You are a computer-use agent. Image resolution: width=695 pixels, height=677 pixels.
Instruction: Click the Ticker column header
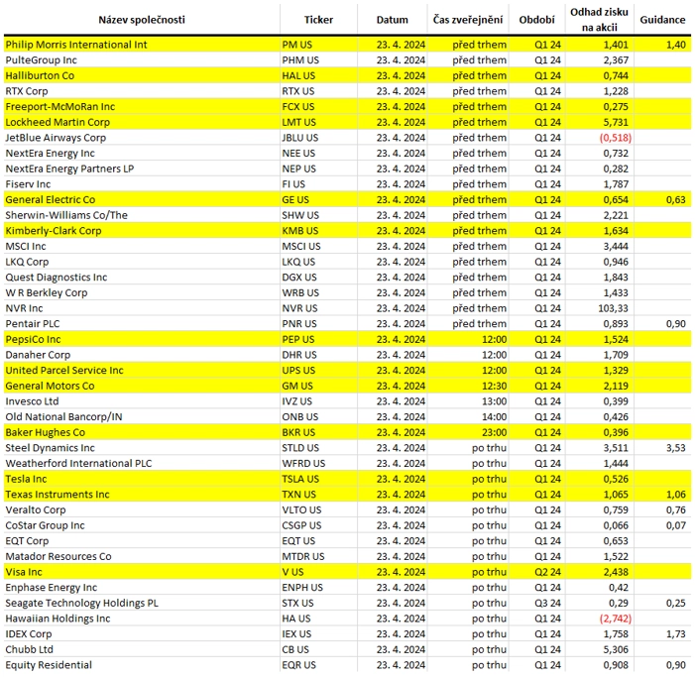[318, 20]
